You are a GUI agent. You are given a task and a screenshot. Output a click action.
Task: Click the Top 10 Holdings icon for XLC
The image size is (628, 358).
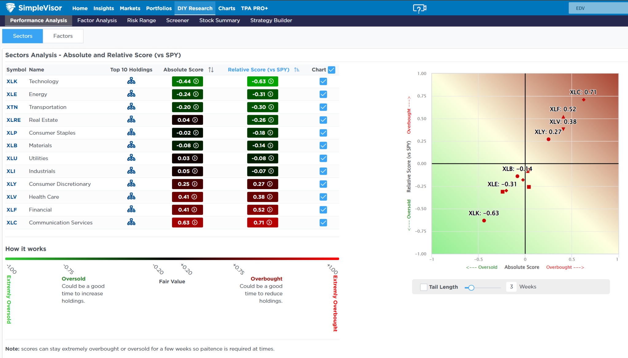131,222
